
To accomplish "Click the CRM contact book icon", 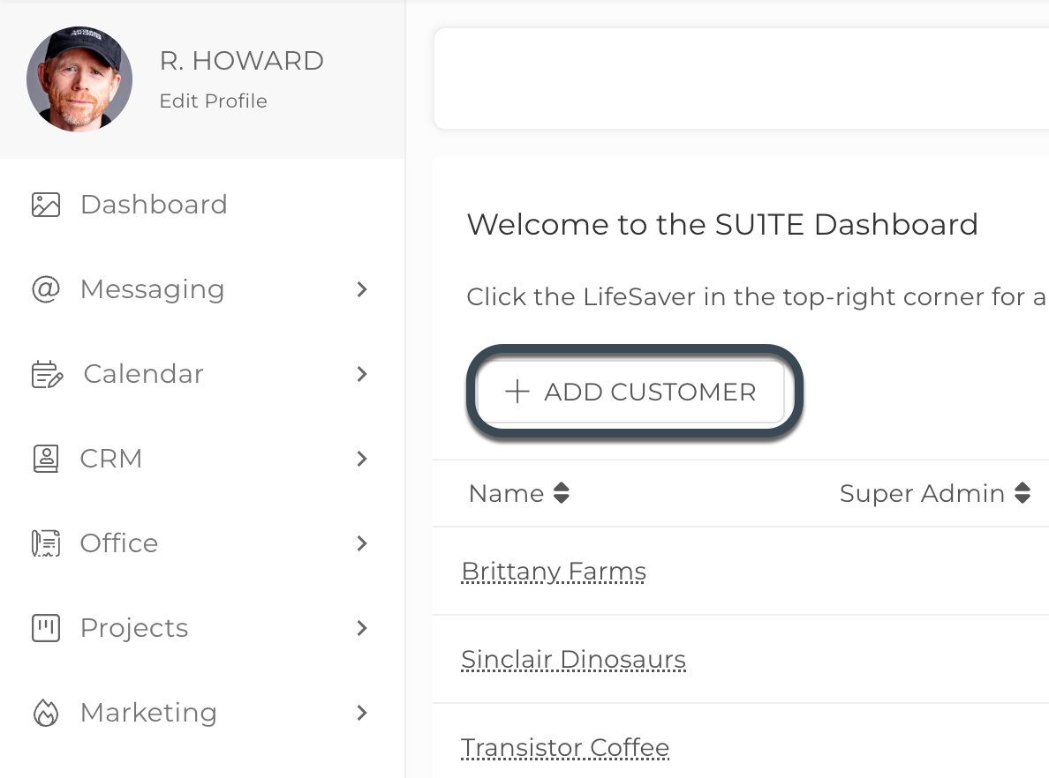I will (x=46, y=459).
